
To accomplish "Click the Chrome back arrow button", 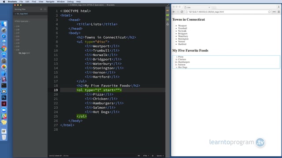I will pos(174,12).
